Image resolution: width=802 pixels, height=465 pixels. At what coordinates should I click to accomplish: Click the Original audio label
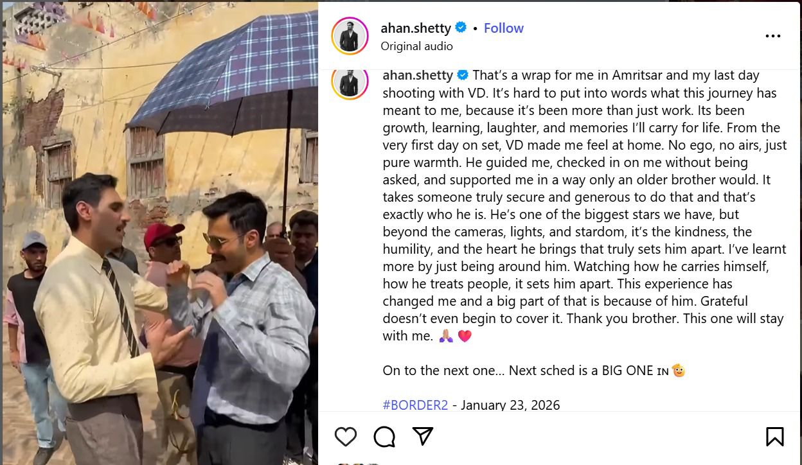tap(416, 46)
